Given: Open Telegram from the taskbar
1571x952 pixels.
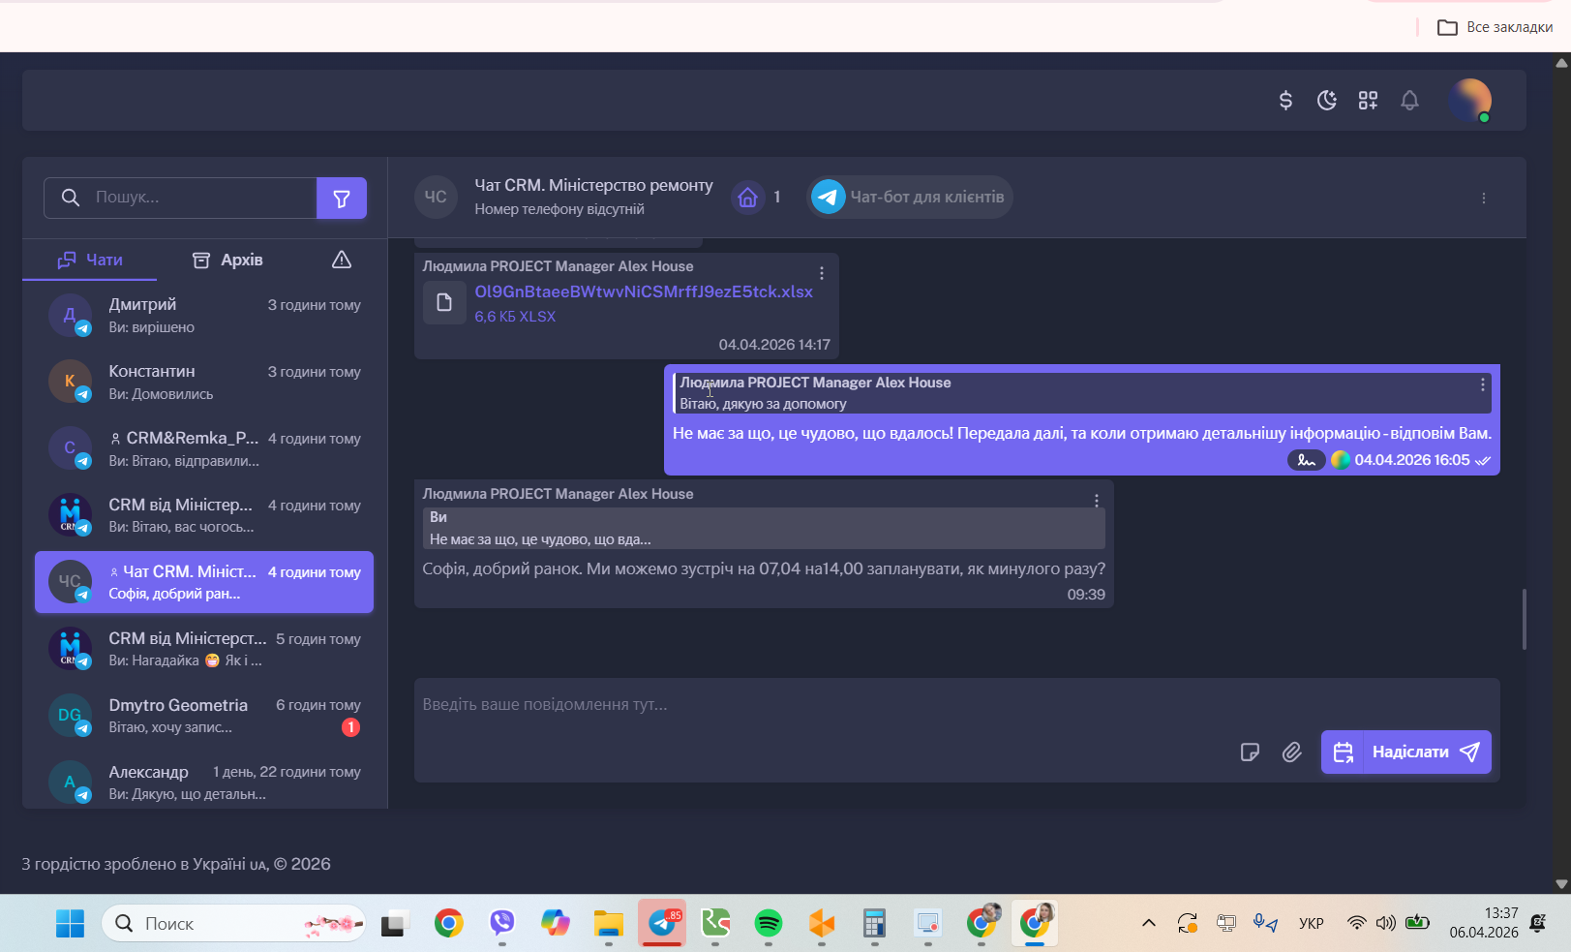Looking at the screenshot, I should (x=662, y=923).
